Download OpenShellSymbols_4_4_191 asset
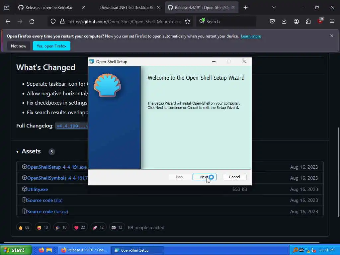The height and width of the screenshot is (255, 340). [57, 178]
